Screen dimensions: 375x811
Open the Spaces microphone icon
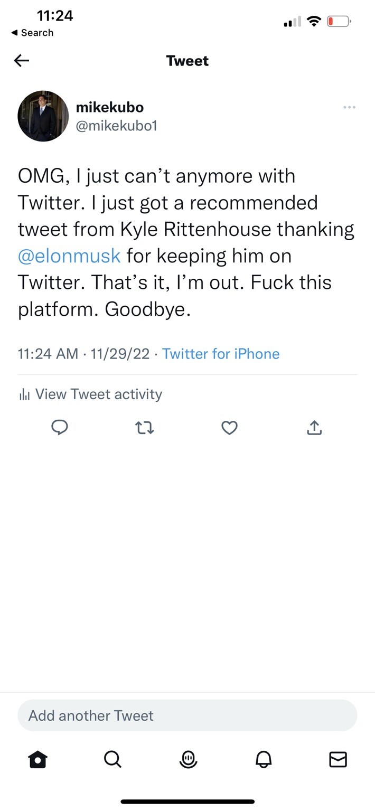click(187, 759)
